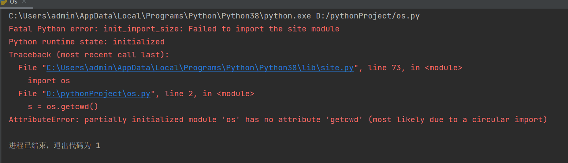Open the site.py traceback link
This screenshot has width=568, height=163.
coord(200,68)
